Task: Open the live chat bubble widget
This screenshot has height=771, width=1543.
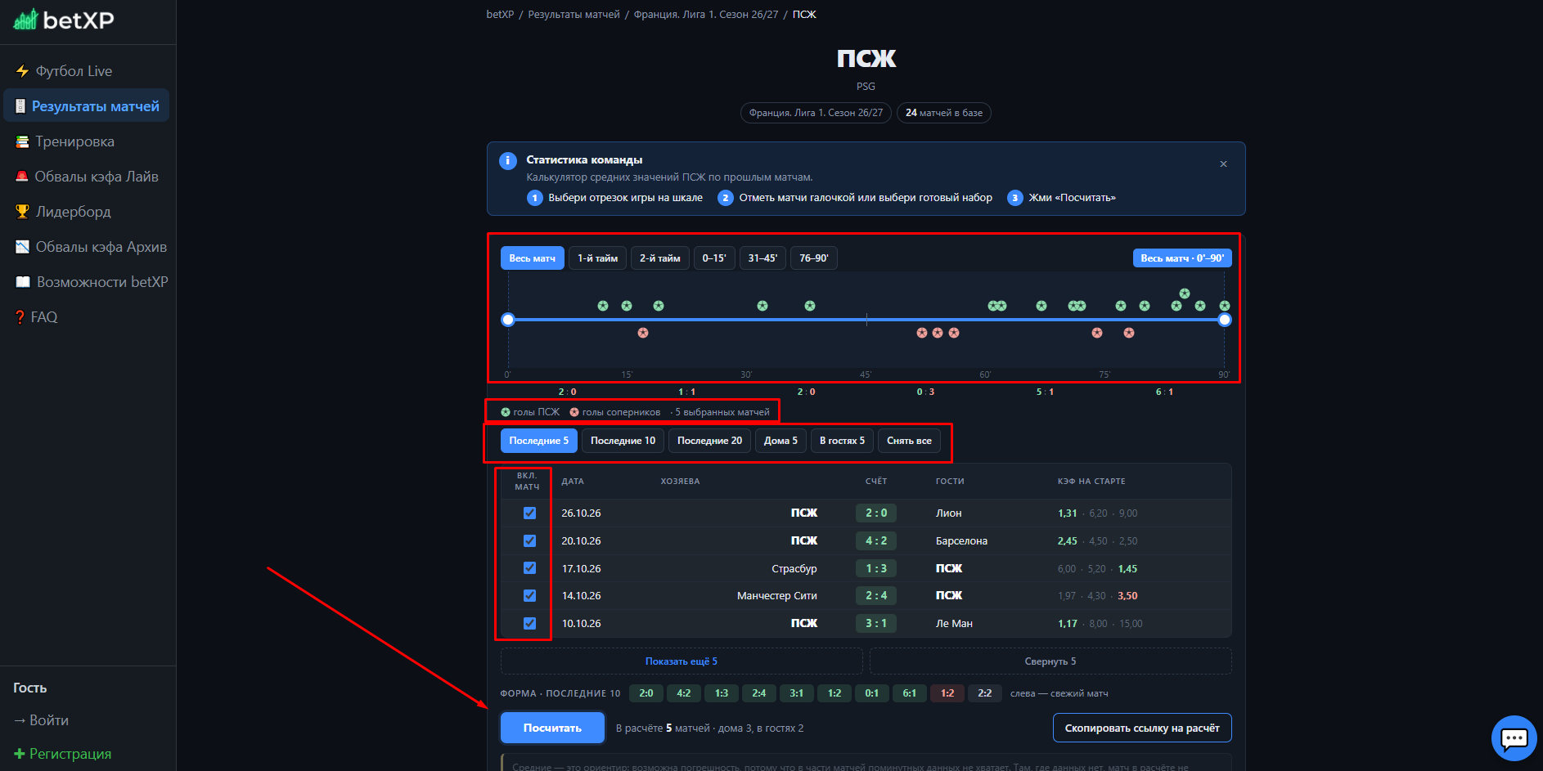Action: tap(1514, 738)
